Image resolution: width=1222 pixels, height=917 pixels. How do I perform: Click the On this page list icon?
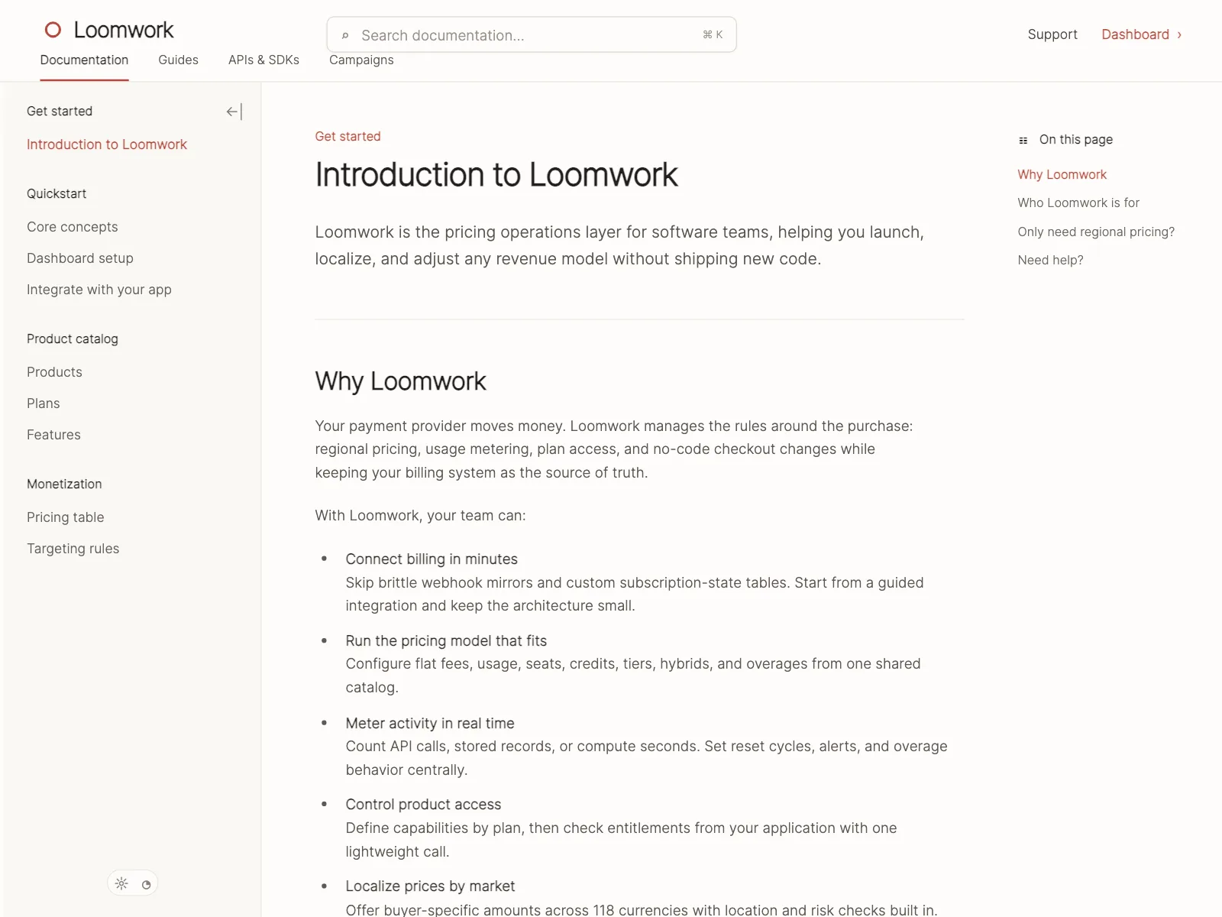click(x=1023, y=141)
